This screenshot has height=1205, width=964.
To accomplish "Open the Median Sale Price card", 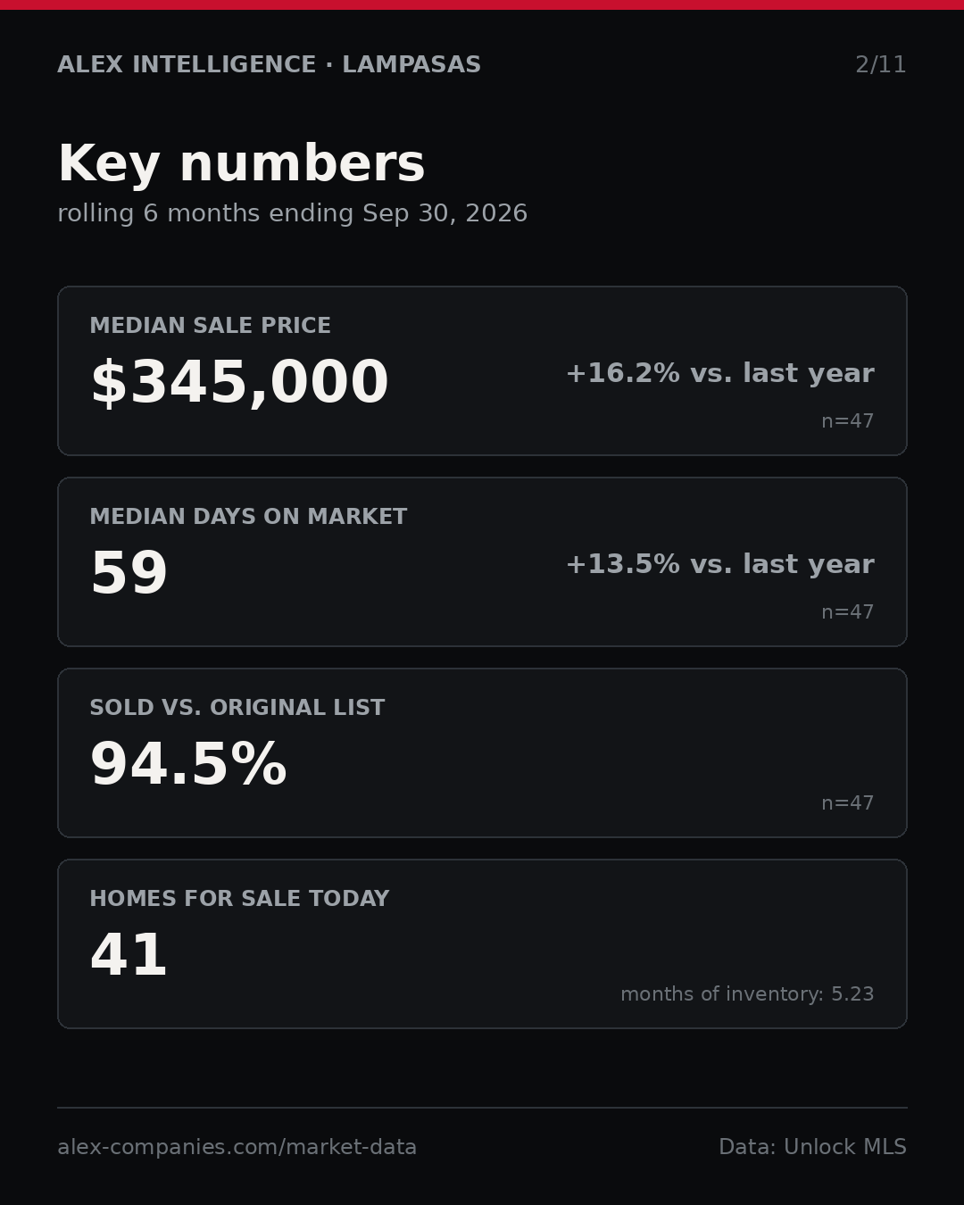I will coord(482,370).
